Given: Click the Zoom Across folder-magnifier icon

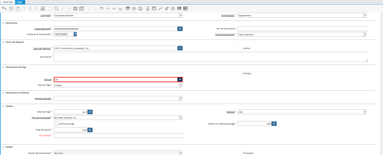Looking at the screenshot, I should [x=154, y=9].
